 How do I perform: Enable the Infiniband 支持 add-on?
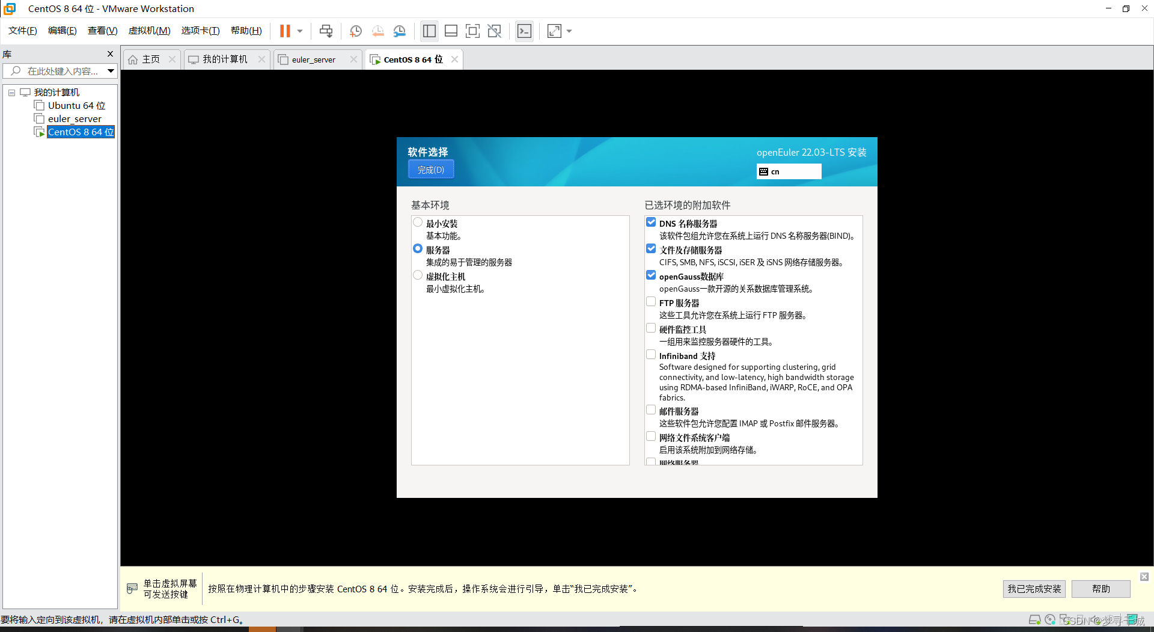tap(651, 355)
